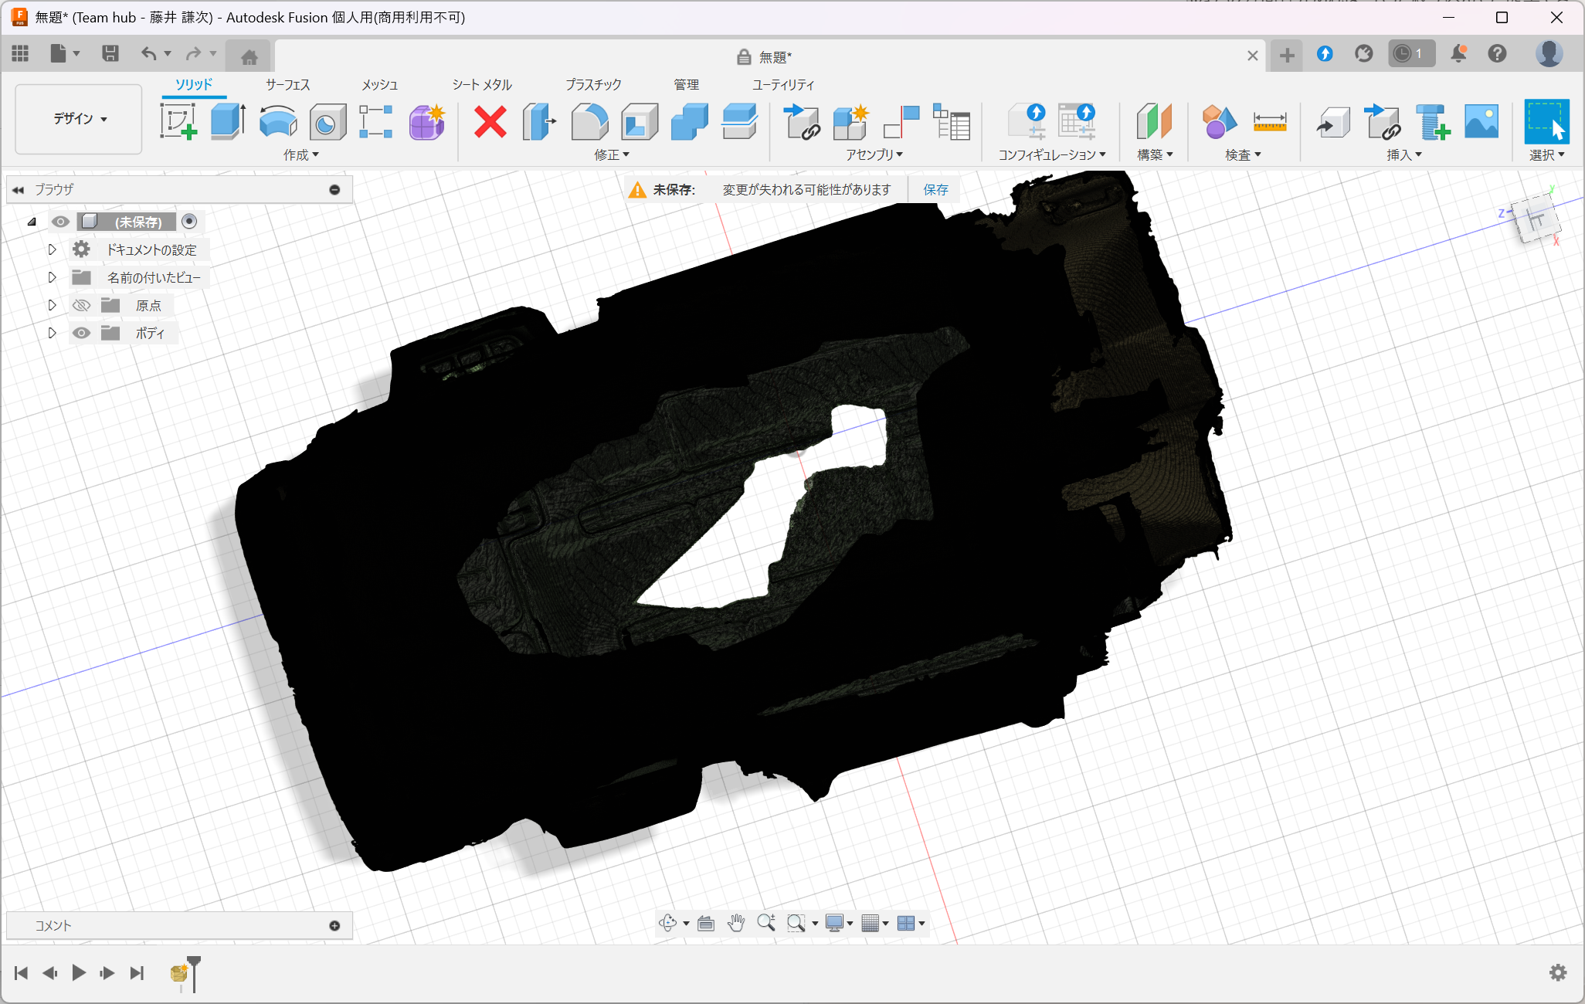This screenshot has width=1585, height=1004.
Task: Click the Measure ruler icon
Action: (x=1269, y=121)
